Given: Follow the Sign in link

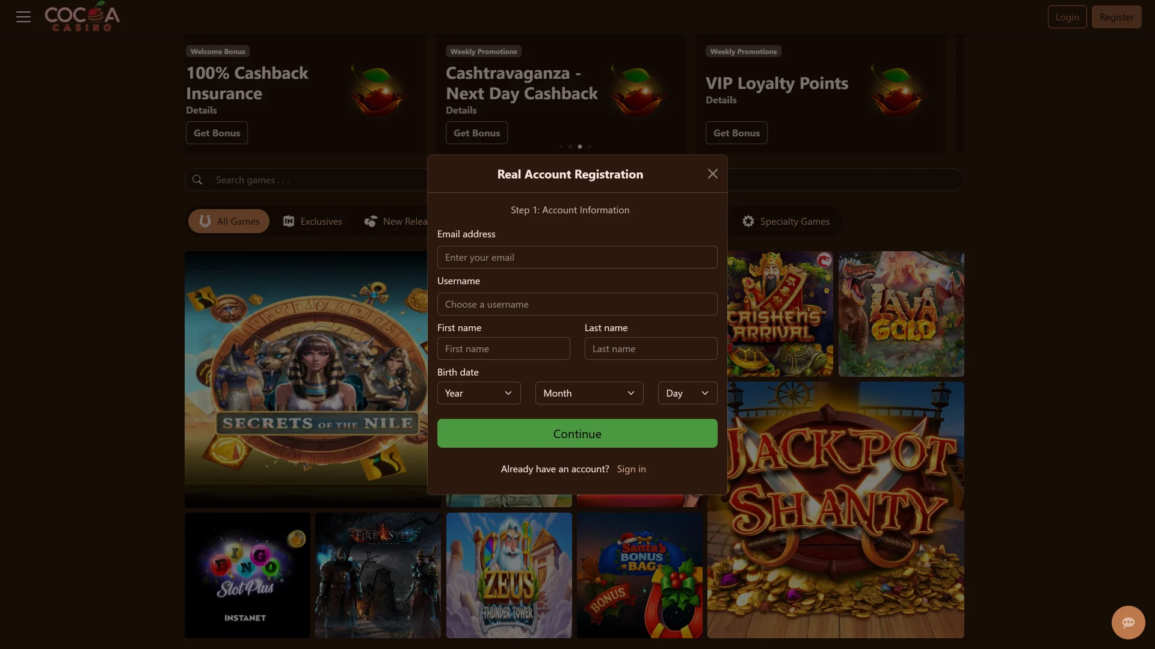Looking at the screenshot, I should [631, 469].
